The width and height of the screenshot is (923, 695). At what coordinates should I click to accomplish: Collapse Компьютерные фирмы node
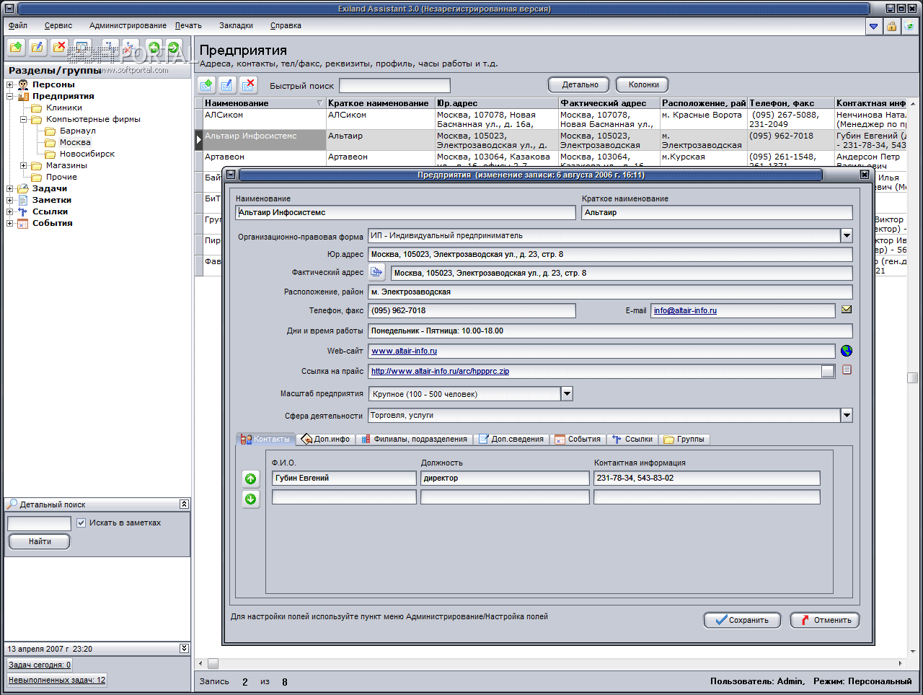(23, 119)
